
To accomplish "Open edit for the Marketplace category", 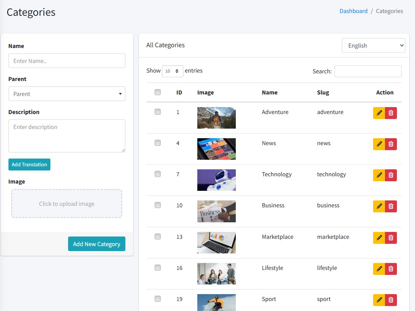I will coord(379,238).
